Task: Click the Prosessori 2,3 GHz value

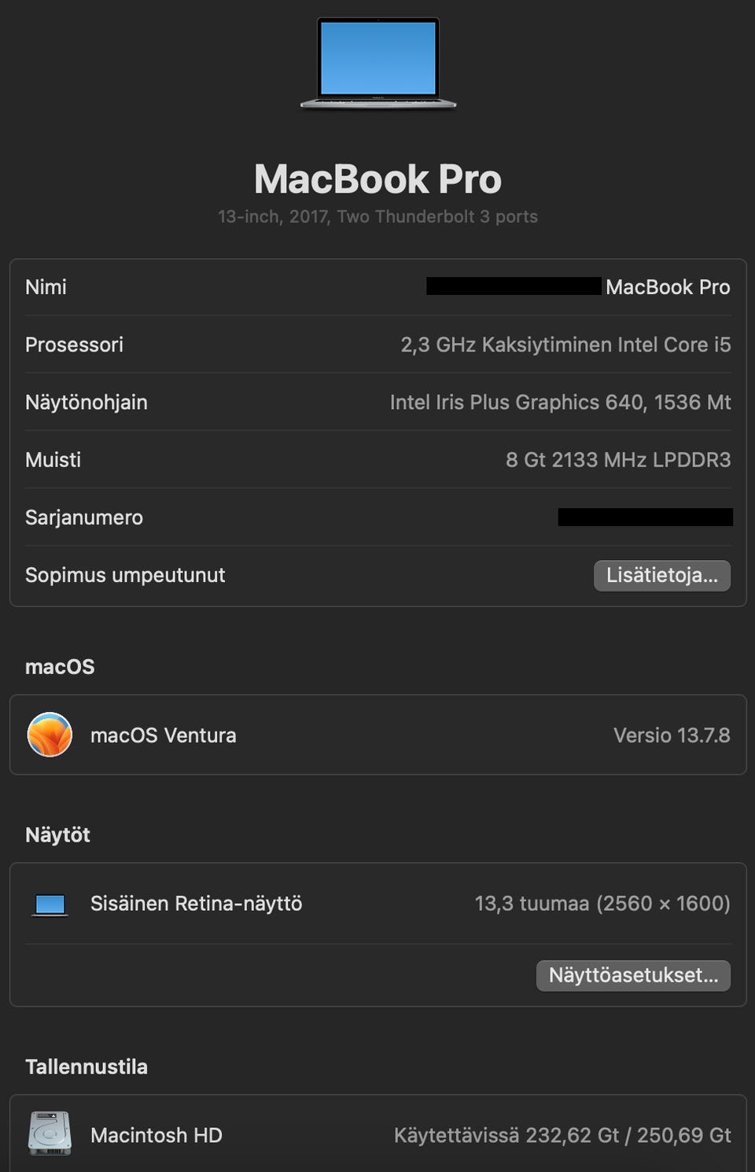Action: point(565,345)
